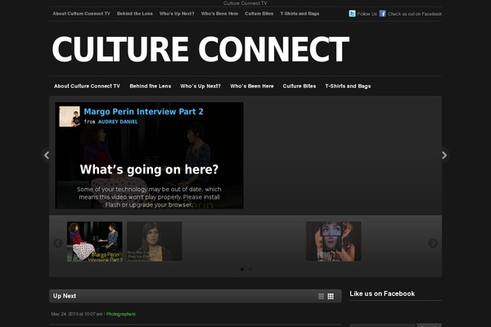Click video author avatar thumbnail
The height and width of the screenshot is (327, 491).
pyautogui.click(x=70, y=116)
